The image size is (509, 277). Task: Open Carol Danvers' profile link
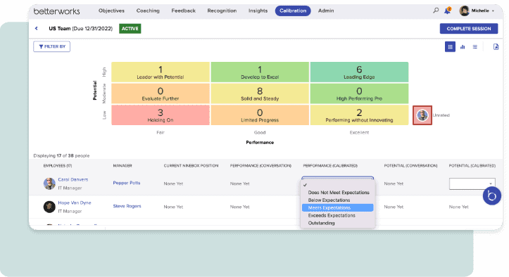click(73, 179)
